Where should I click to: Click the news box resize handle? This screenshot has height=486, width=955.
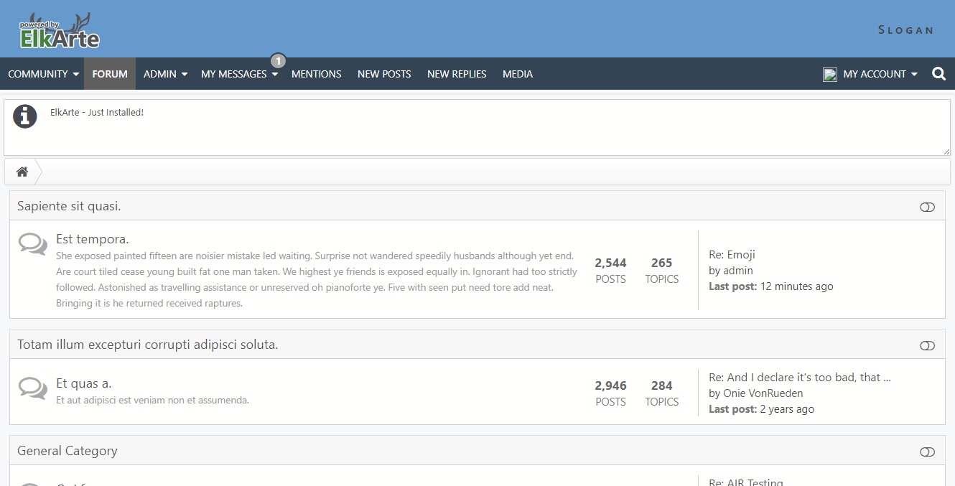coord(946,151)
